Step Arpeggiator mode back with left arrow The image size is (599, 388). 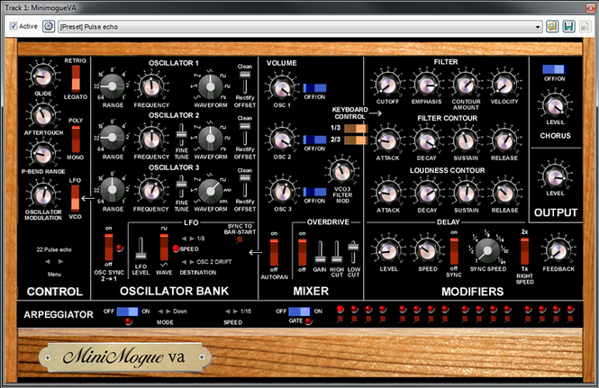(160, 311)
